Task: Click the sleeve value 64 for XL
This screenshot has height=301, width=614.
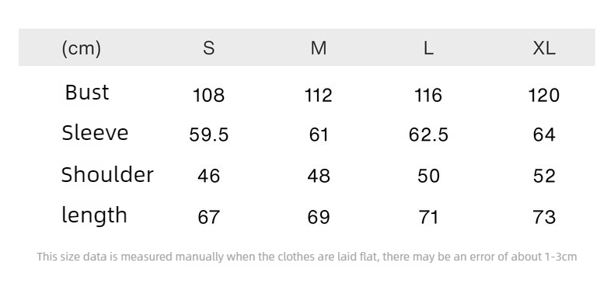Action: tap(544, 135)
